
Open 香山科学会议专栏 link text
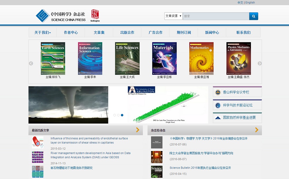coord(236,92)
